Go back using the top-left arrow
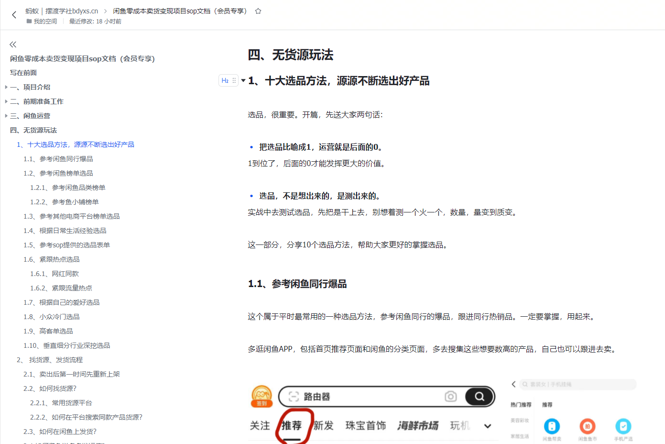This screenshot has width=665, height=444. point(14,15)
